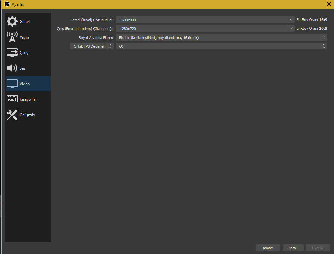This screenshot has height=254, width=334.
Task: Close the Ayarlar window
Action: [x=329, y=4]
